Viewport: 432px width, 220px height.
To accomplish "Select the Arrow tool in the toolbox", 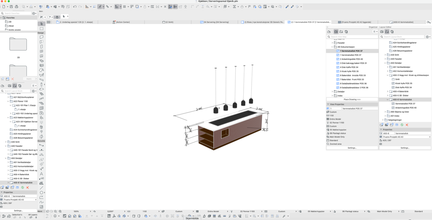I will 42,24.
